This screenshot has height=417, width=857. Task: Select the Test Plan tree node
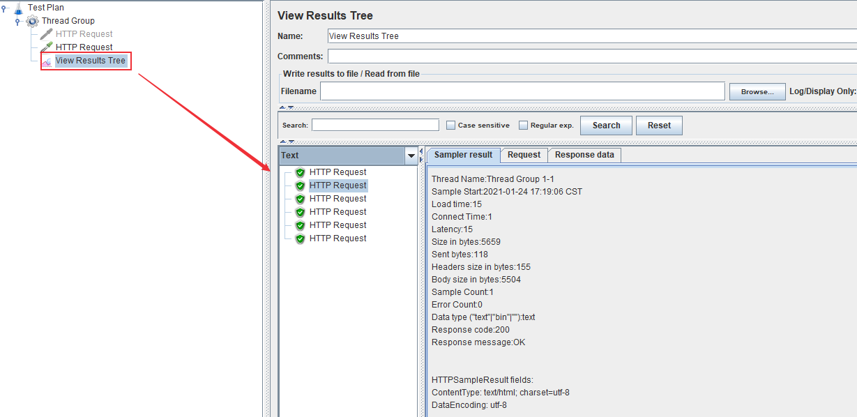click(46, 8)
